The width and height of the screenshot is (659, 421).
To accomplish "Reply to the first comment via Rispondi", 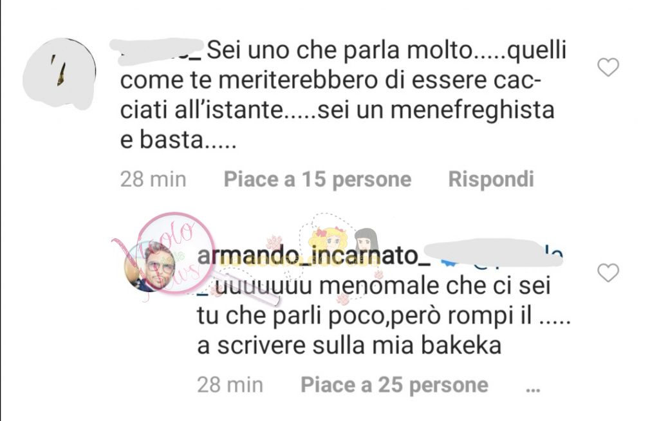I will pos(491,180).
